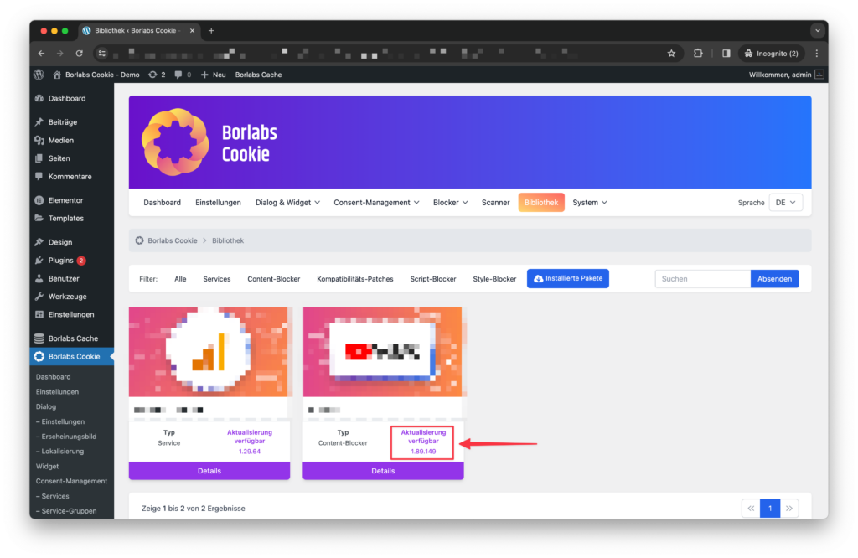Image resolution: width=858 pixels, height=558 pixels.
Task: Filter packages by Content-Blocker
Action: pyautogui.click(x=274, y=279)
